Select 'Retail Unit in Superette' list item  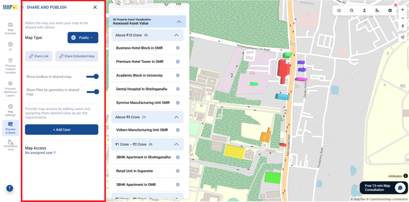click(x=147, y=171)
